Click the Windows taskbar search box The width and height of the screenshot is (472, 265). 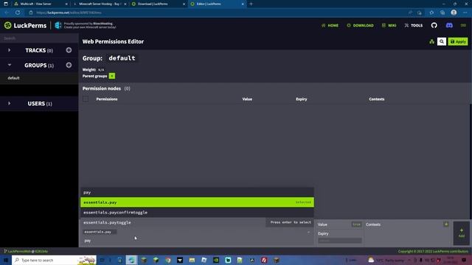point(54,260)
